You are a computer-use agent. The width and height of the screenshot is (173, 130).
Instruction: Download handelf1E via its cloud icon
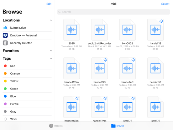click(161, 21)
